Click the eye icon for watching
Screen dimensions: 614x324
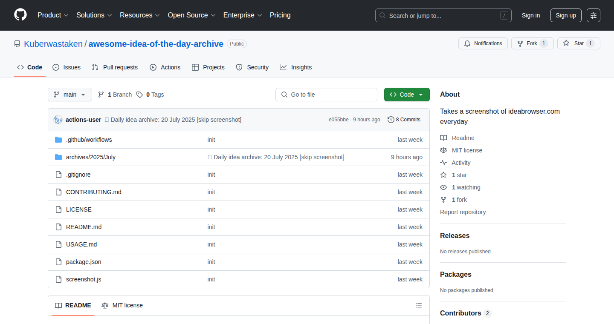(x=443, y=187)
